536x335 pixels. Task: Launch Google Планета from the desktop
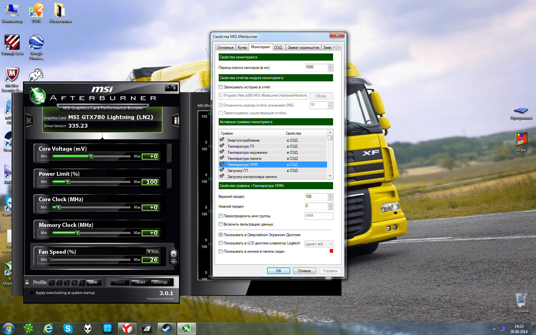36,47
